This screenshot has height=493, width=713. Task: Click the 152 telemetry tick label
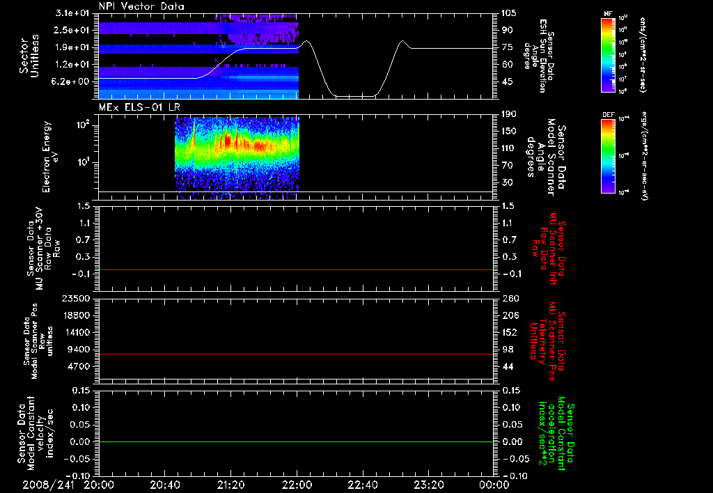pyautogui.click(x=509, y=332)
